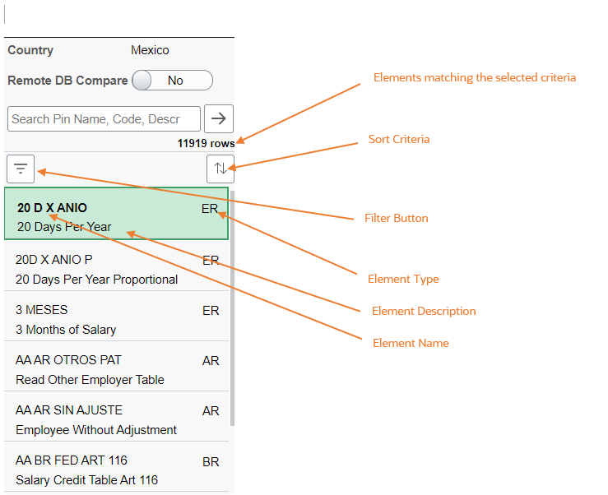608x495 pixels.
Task: Click the Remote DB Compare label
Action: click(67, 81)
